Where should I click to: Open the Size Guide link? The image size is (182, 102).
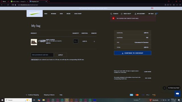pyautogui.click(x=148, y=78)
